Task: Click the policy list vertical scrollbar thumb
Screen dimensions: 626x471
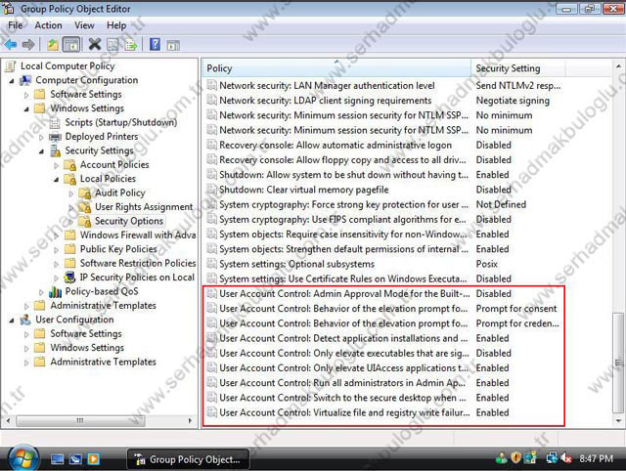Action: 618,363
